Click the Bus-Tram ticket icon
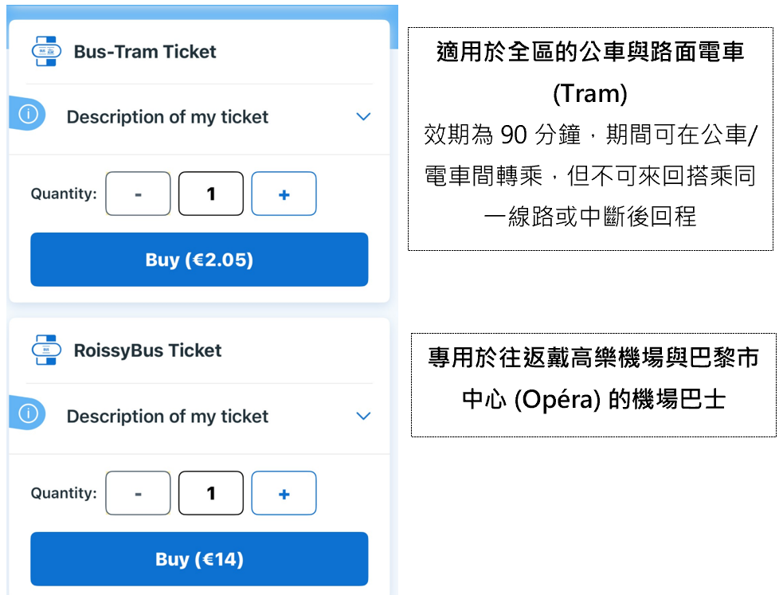783x595 pixels. tap(45, 52)
